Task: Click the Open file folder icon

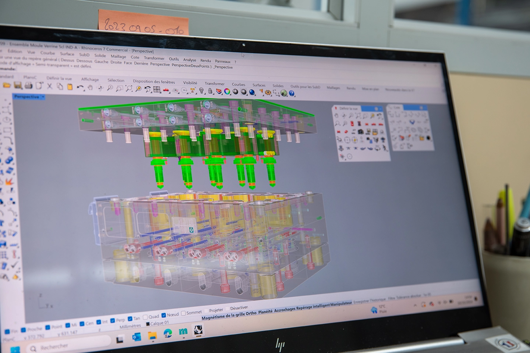Action: (x=7, y=85)
